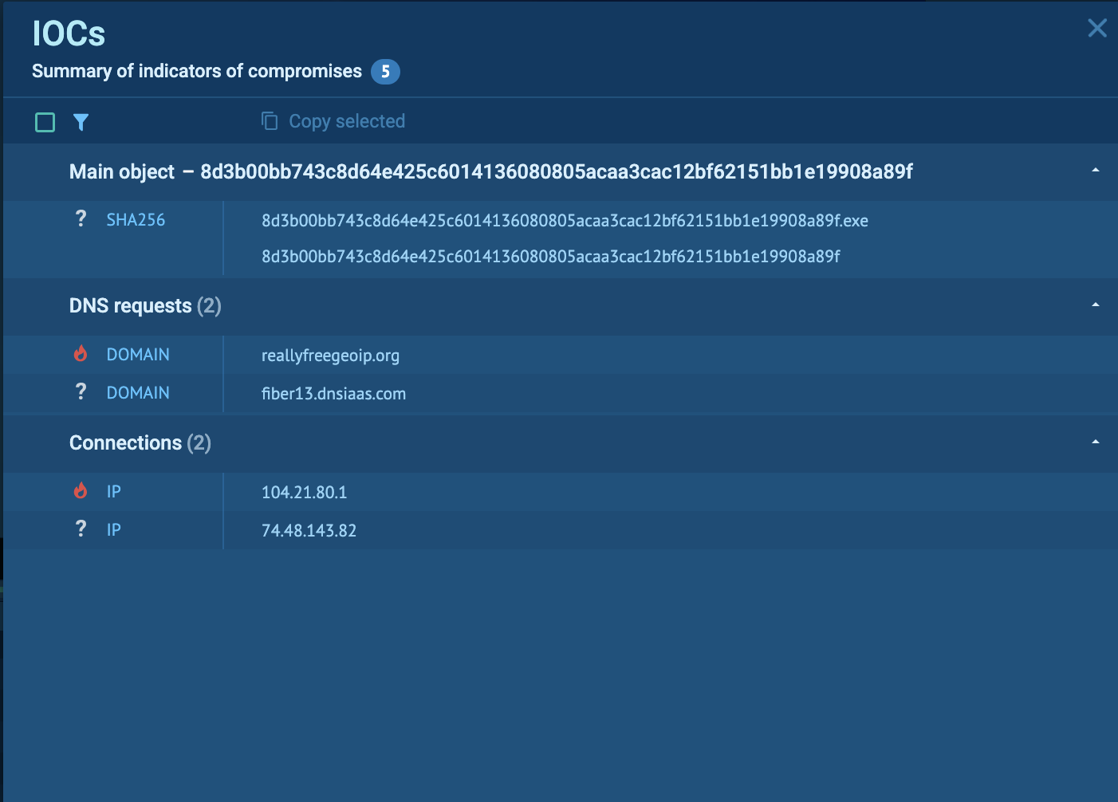
Task: Select the 104.21.80.1 address
Action: (305, 493)
